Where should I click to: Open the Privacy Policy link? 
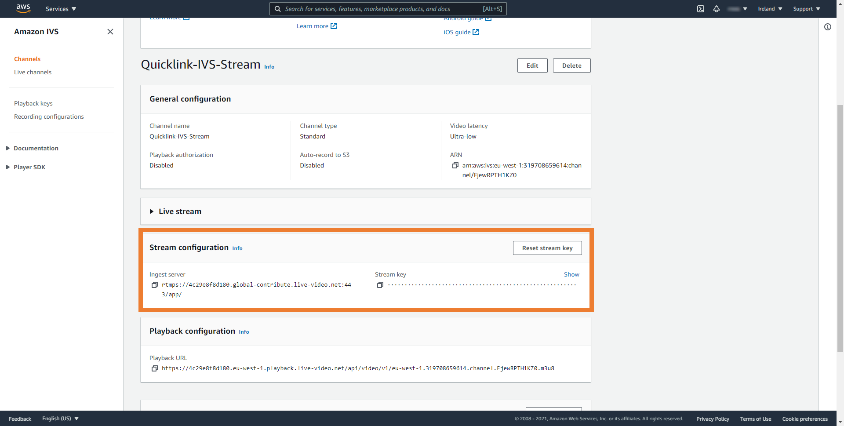tap(713, 419)
